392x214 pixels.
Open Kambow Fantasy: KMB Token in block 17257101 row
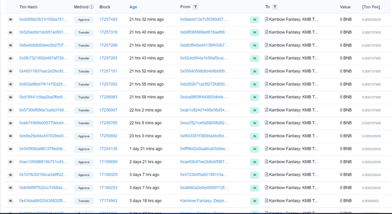(x=294, y=71)
